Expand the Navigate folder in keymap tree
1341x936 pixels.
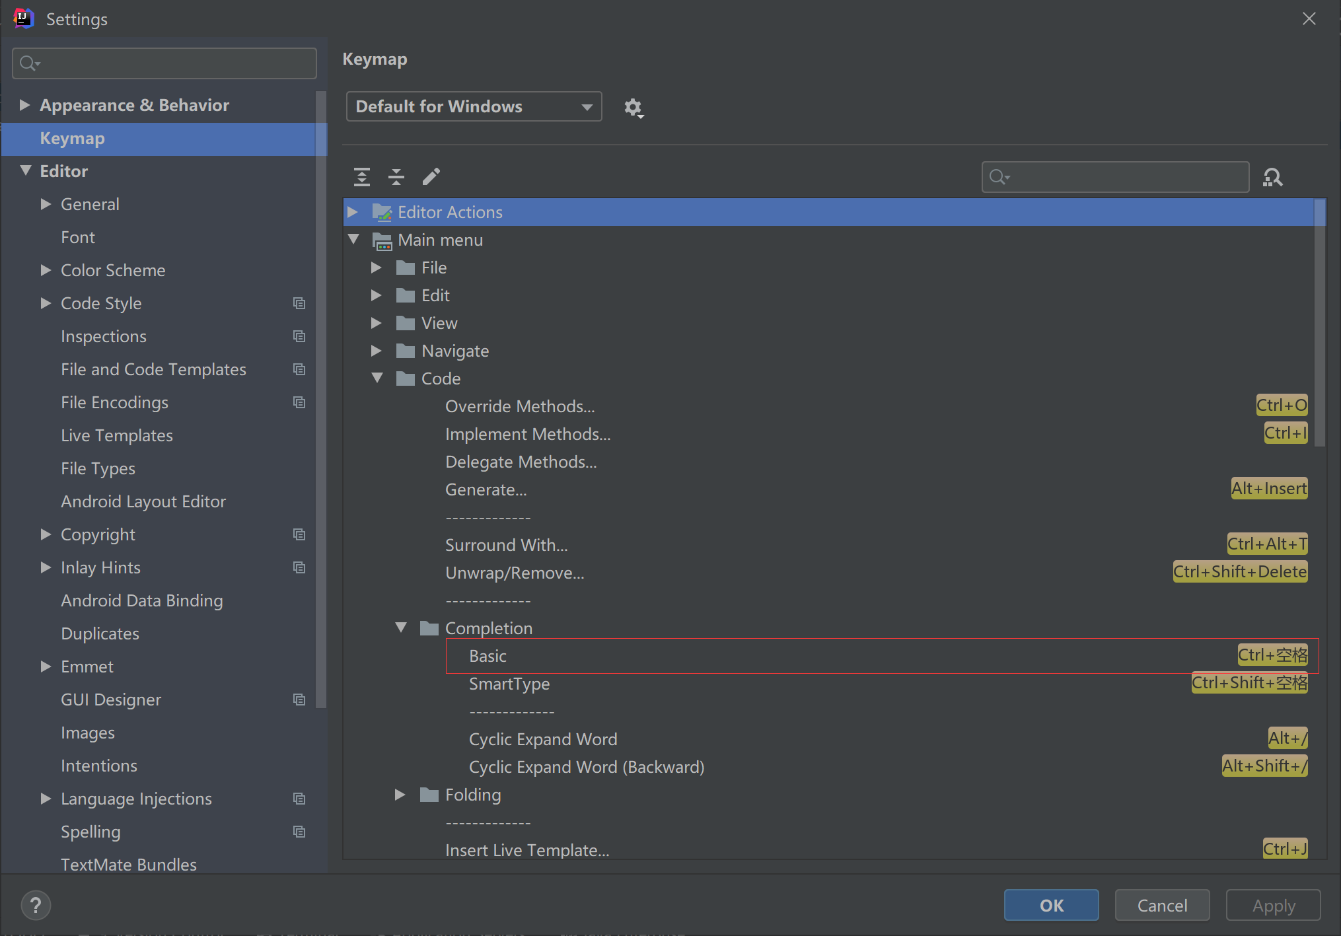[x=377, y=351]
